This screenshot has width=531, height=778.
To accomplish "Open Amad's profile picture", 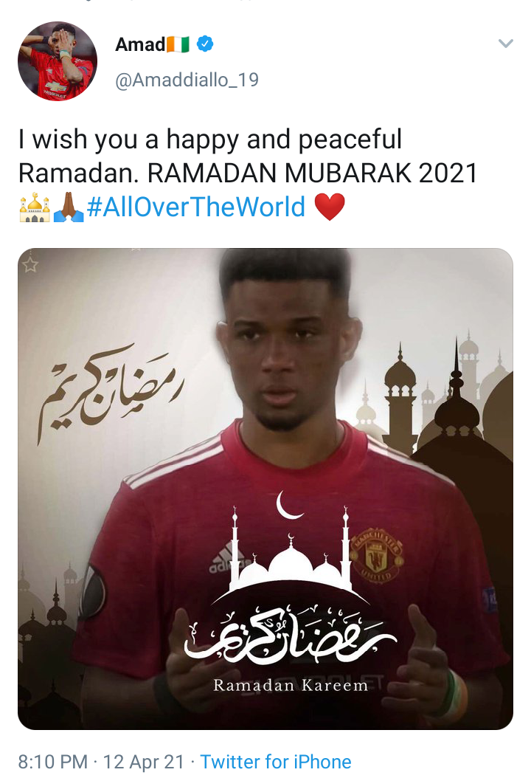I will point(58,61).
